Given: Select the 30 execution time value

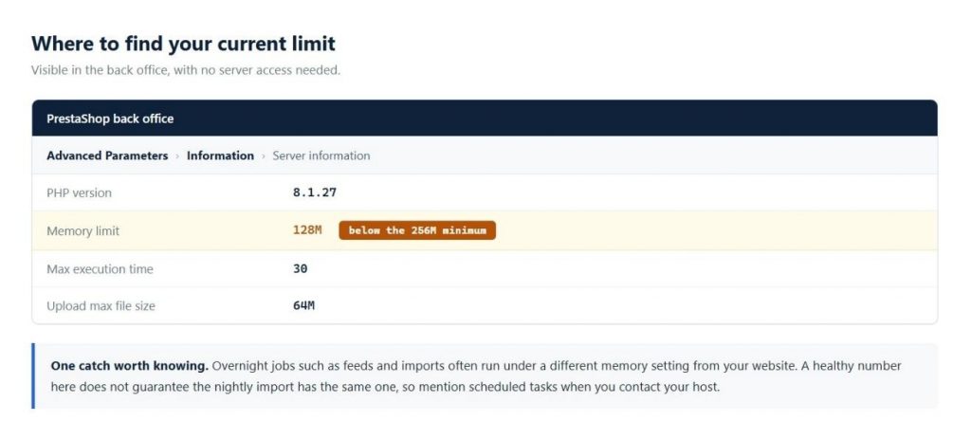Looking at the screenshot, I should click(x=301, y=268).
